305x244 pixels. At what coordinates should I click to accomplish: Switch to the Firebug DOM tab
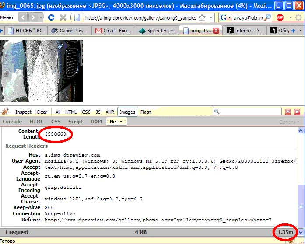[96, 122]
